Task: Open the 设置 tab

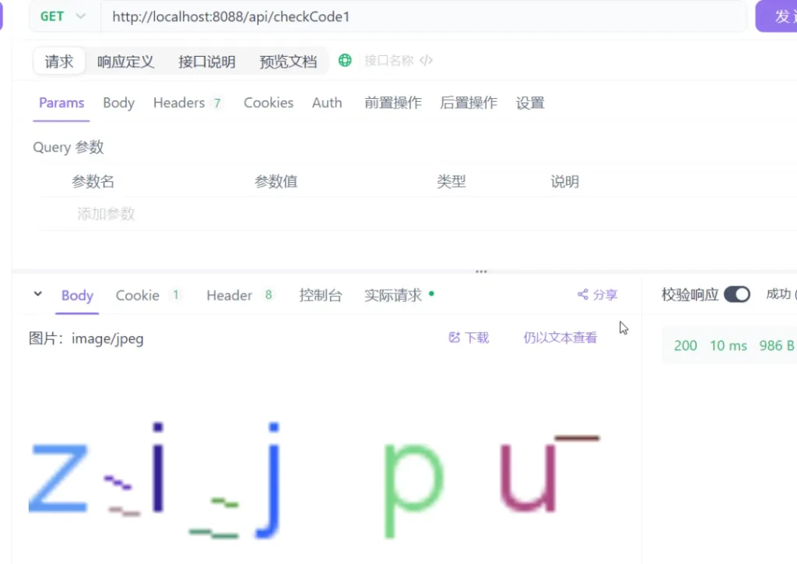Action: [x=530, y=102]
